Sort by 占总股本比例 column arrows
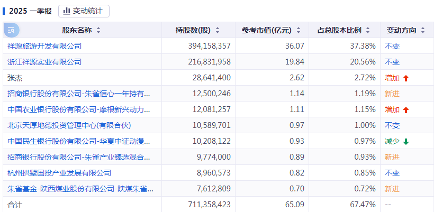 pos(367,31)
